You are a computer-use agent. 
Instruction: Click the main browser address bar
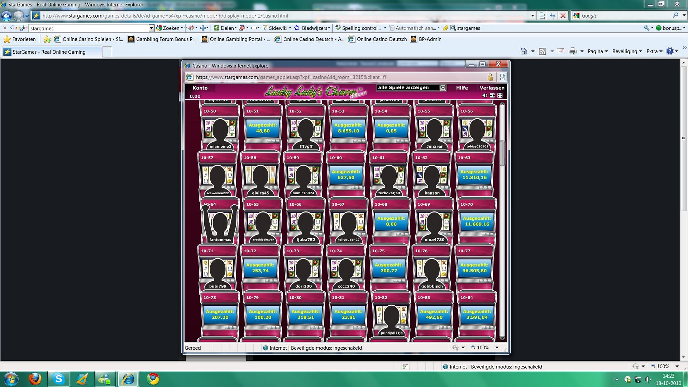[281, 16]
